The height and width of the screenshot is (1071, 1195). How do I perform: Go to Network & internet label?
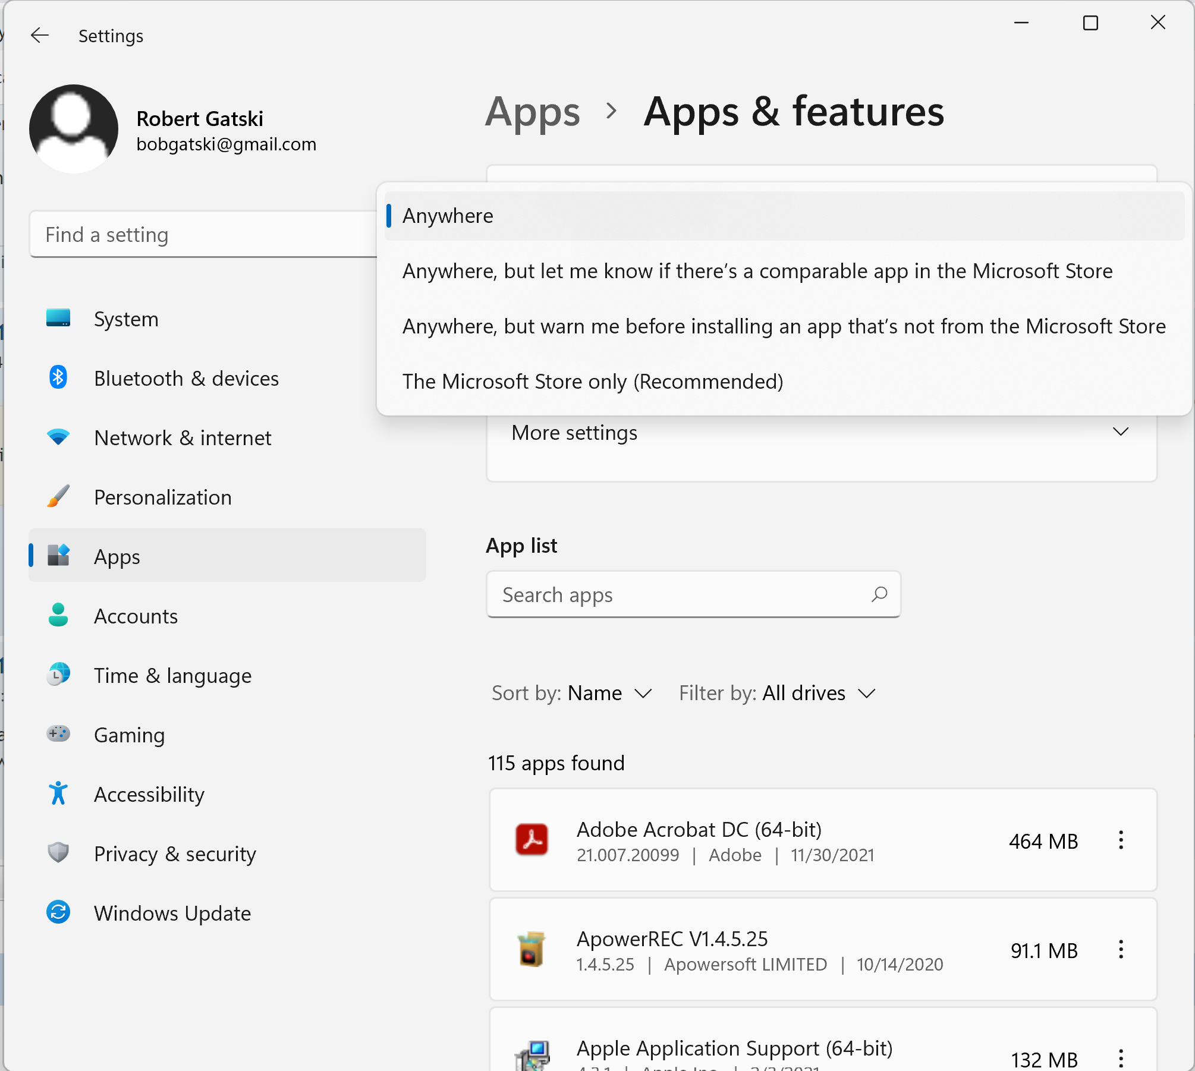tap(183, 438)
